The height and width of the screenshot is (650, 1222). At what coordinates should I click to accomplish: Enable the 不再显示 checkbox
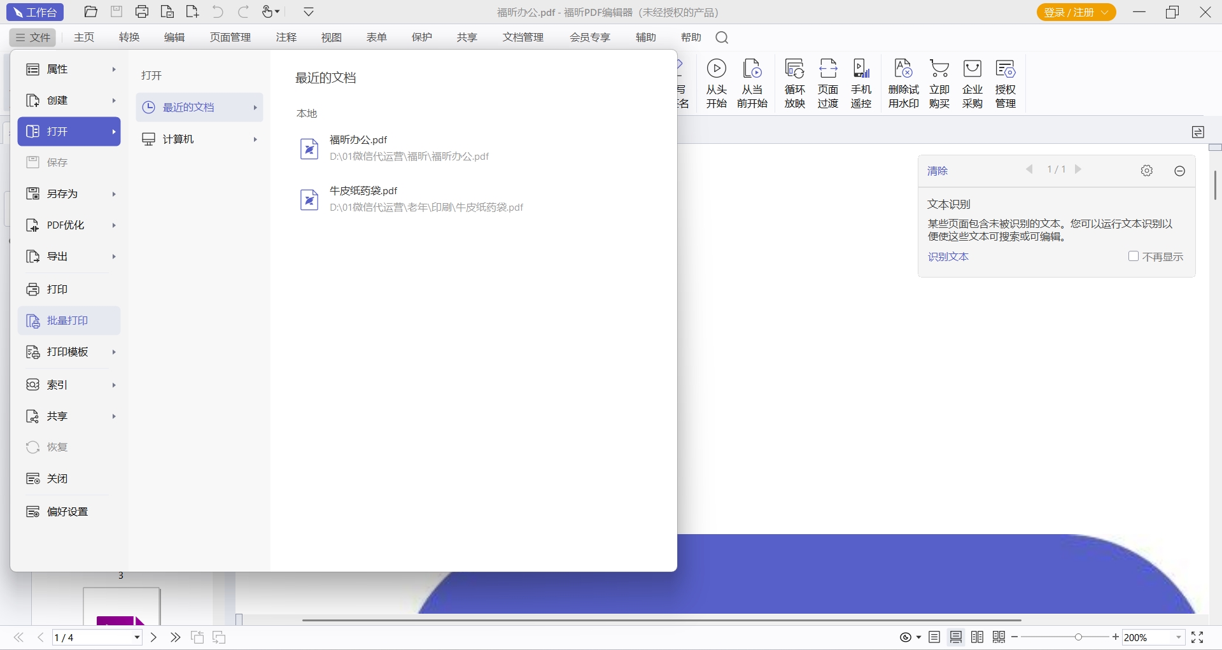(x=1133, y=256)
